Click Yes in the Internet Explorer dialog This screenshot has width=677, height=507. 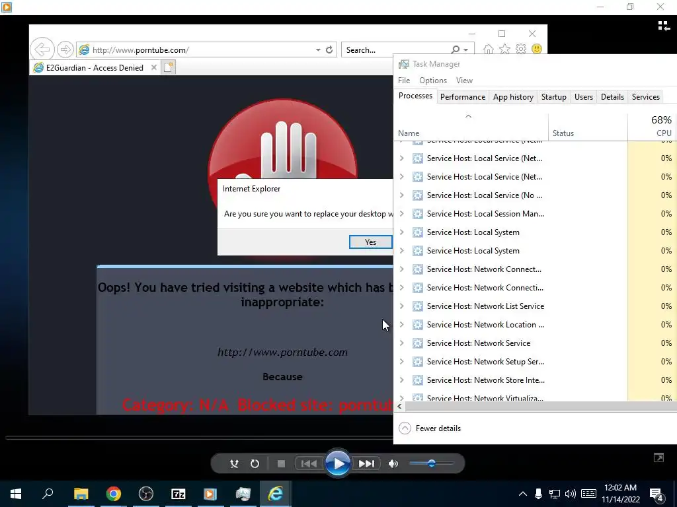tap(370, 242)
